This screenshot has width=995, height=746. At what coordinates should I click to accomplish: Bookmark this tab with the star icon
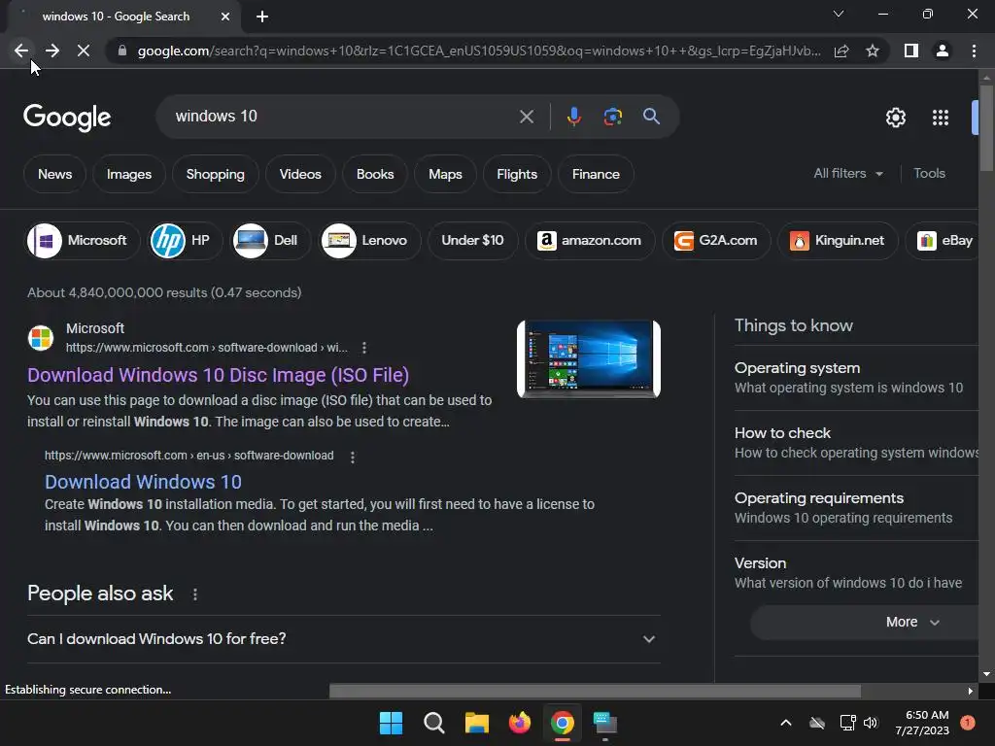click(x=873, y=51)
